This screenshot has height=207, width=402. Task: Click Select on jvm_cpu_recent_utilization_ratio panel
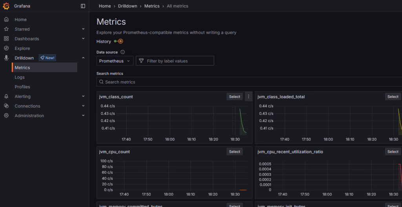click(393, 151)
